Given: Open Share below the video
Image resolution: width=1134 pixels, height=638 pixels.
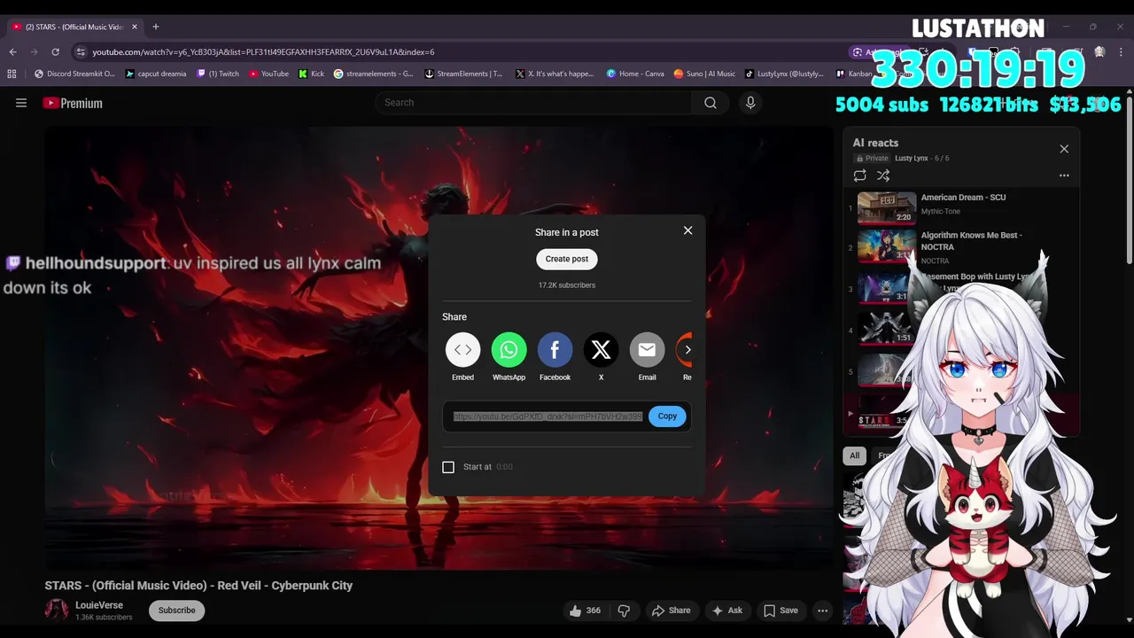Looking at the screenshot, I should [671, 611].
